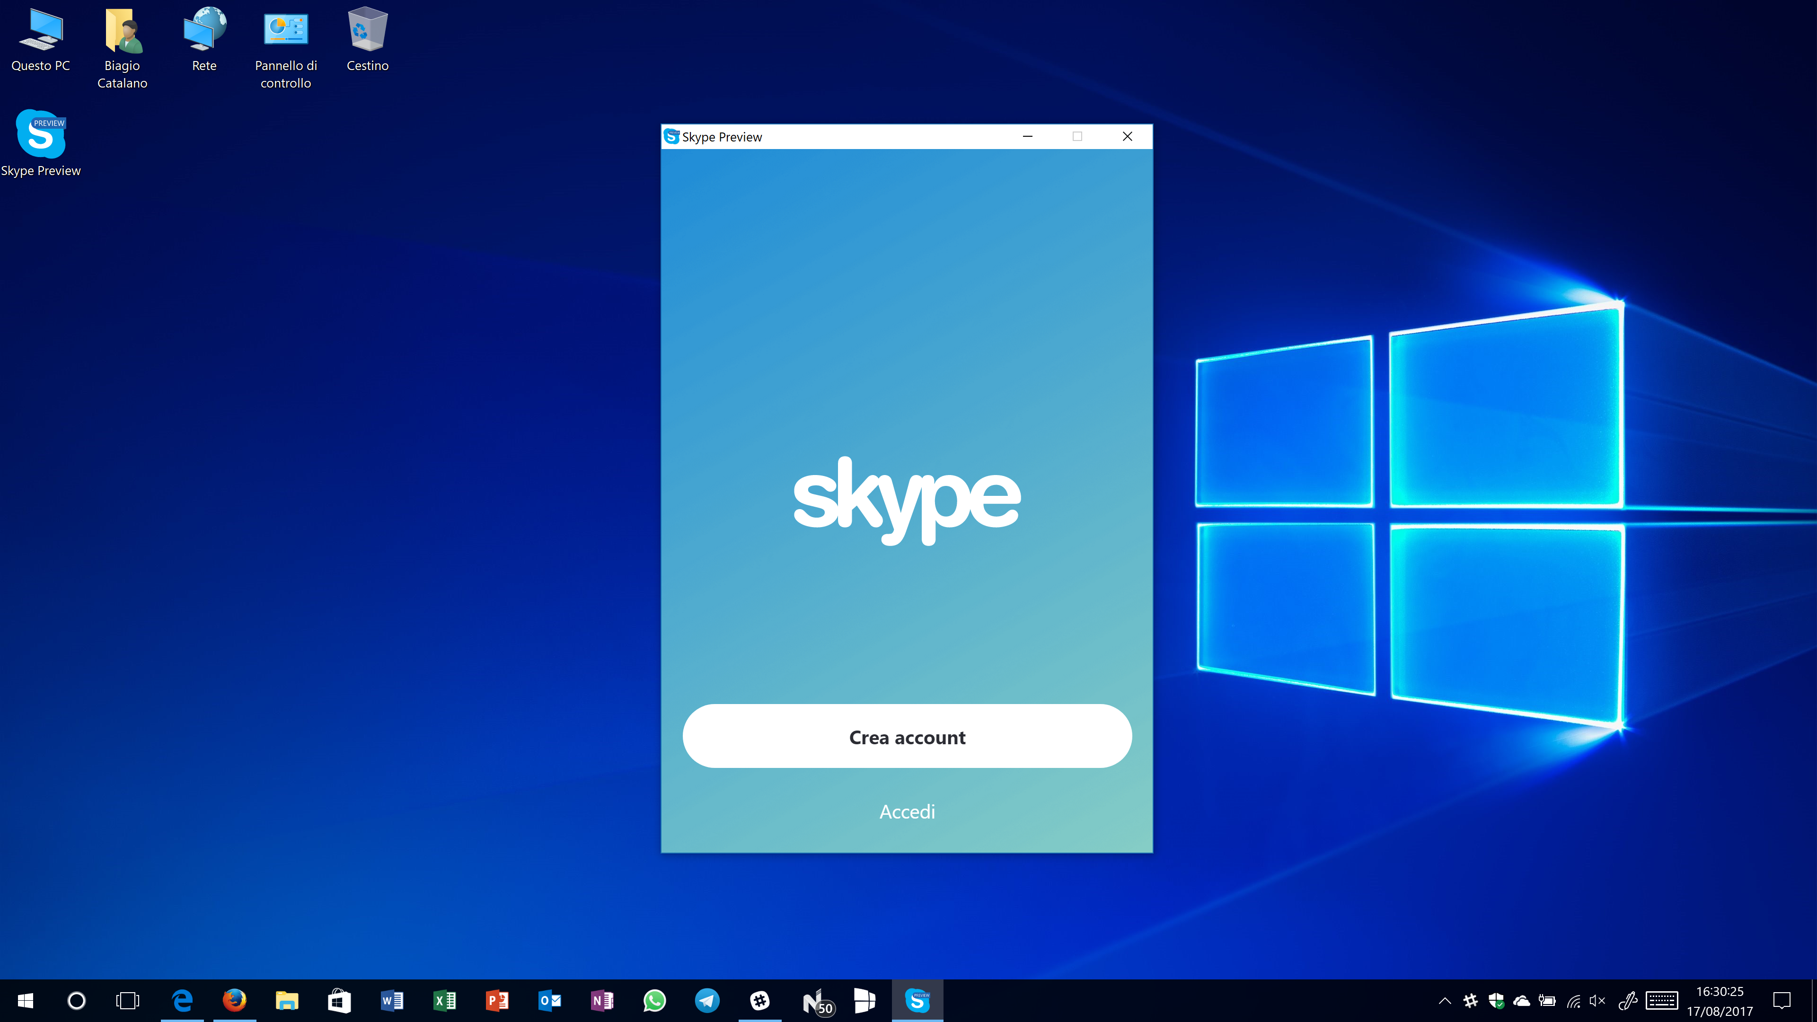Open OneDrive tray icon
Image resolution: width=1817 pixels, height=1022 pixels.
coord(1521,1000)
